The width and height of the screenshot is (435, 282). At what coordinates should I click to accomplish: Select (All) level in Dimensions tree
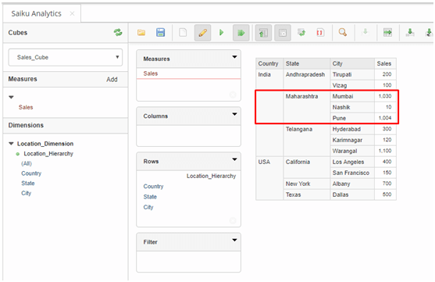27,163
